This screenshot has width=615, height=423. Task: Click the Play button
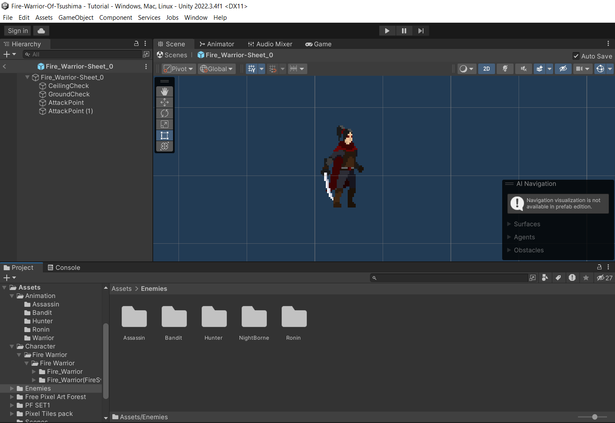[387, 31]
